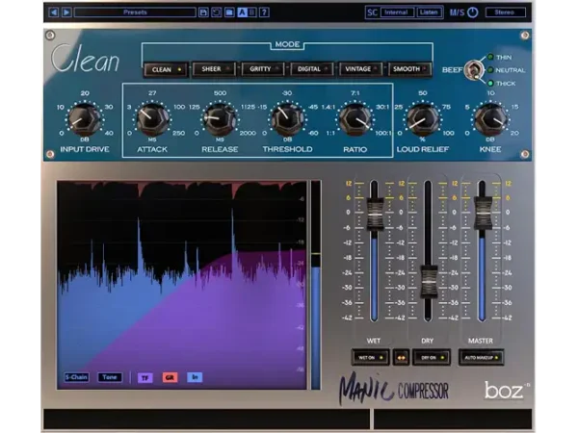Toggle the M/S power button
Viewport: 578px width, 433px height.
click(x=473, y=13)
